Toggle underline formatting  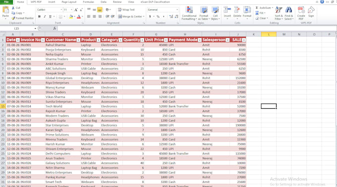(x=50, y=16)
